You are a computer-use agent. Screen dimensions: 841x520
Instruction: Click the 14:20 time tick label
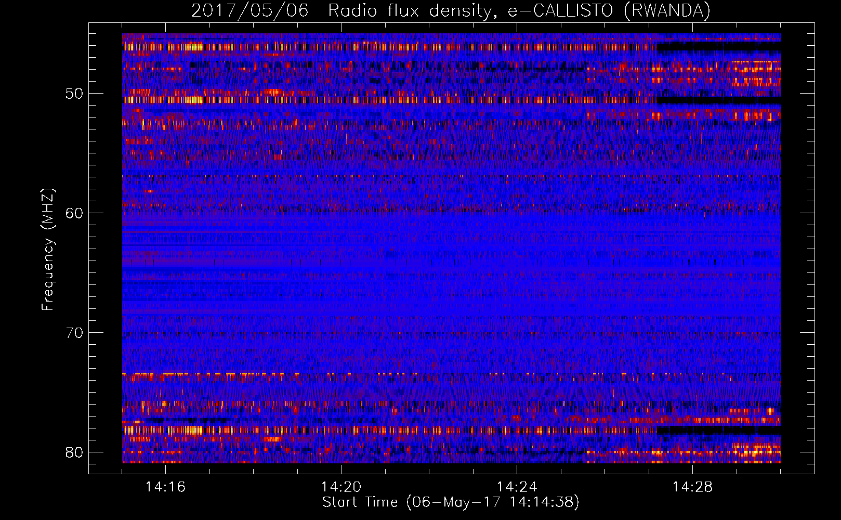pyautogui.click(x=341, y=487)
